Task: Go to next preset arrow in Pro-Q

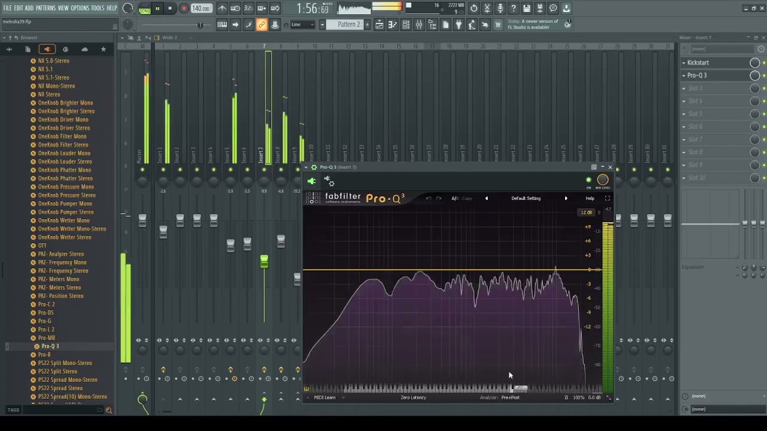Action: [x=566, y=198]
